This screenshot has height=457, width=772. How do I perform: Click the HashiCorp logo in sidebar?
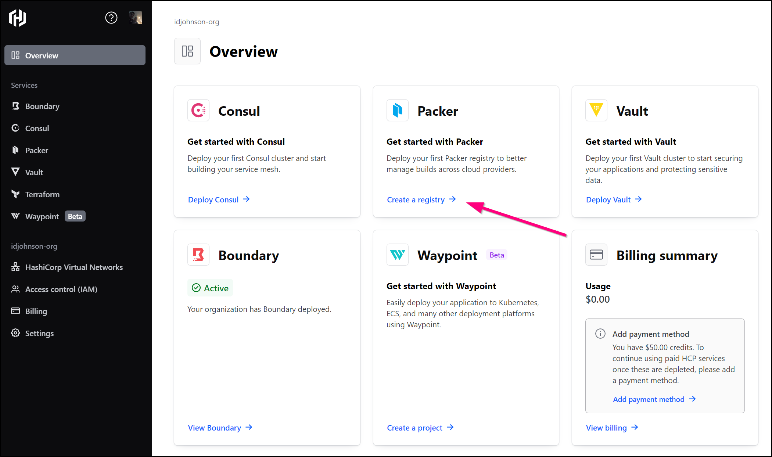click(x=17, y=18)
